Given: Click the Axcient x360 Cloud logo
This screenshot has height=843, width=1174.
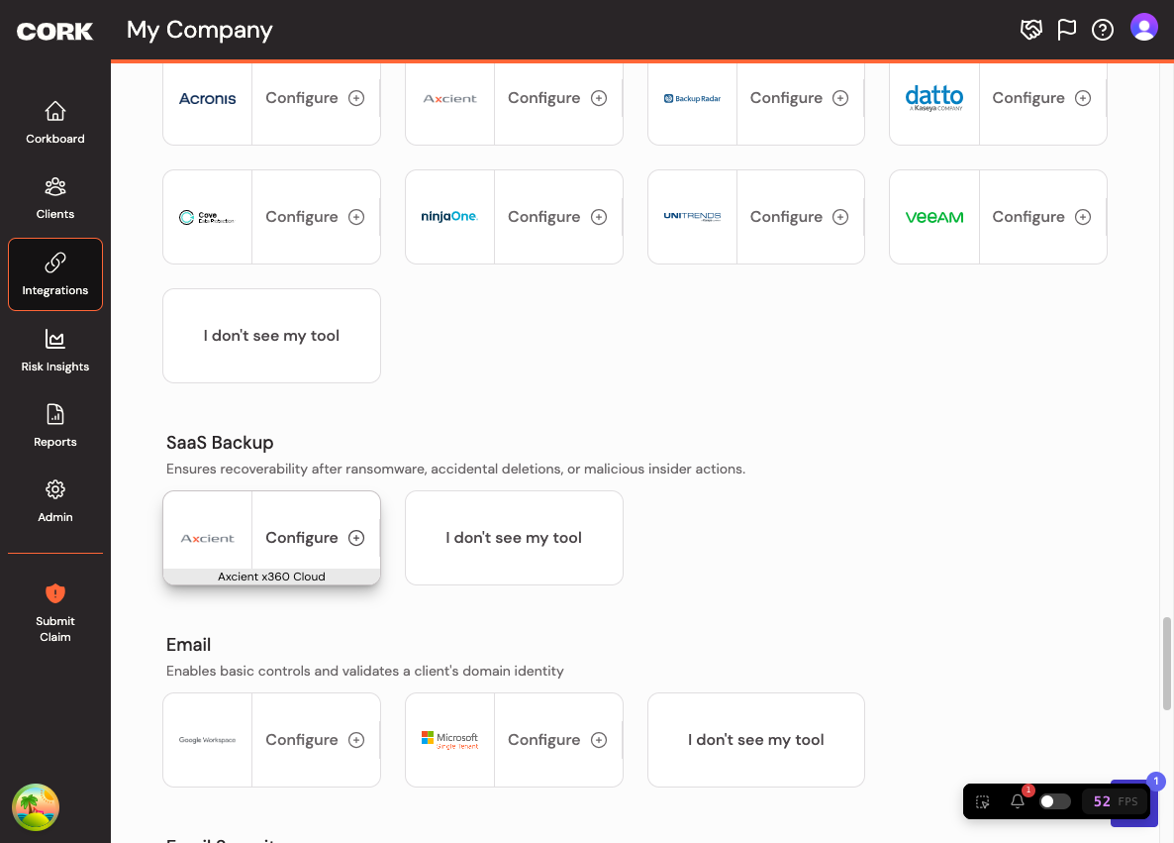Looking at the screenshot, I should [x=208, y=538].
